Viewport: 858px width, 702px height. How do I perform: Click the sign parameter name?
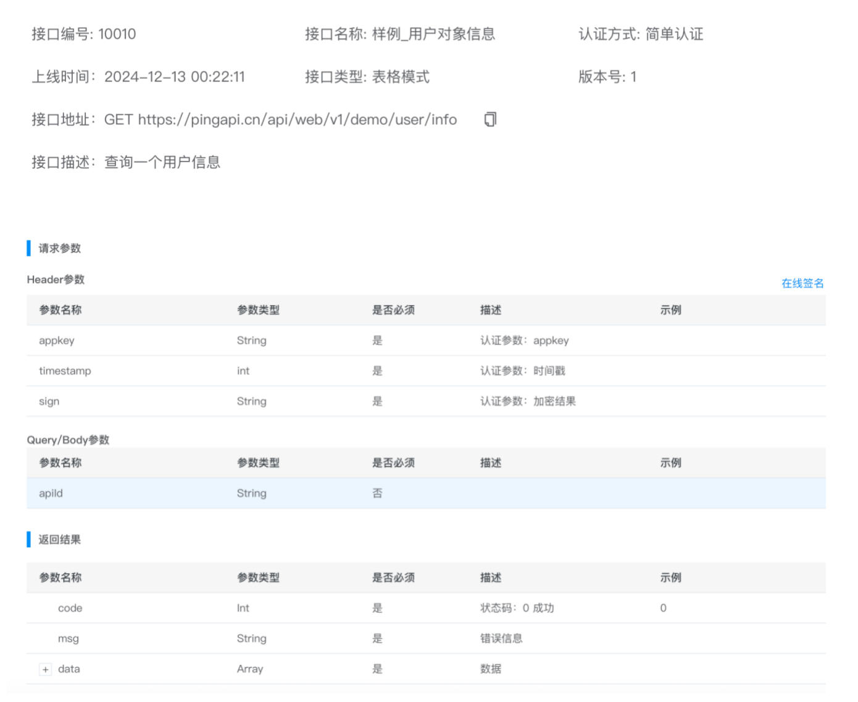[x=49, y=401]
